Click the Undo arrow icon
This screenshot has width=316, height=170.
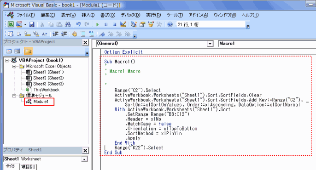click(x=78, y=24)
